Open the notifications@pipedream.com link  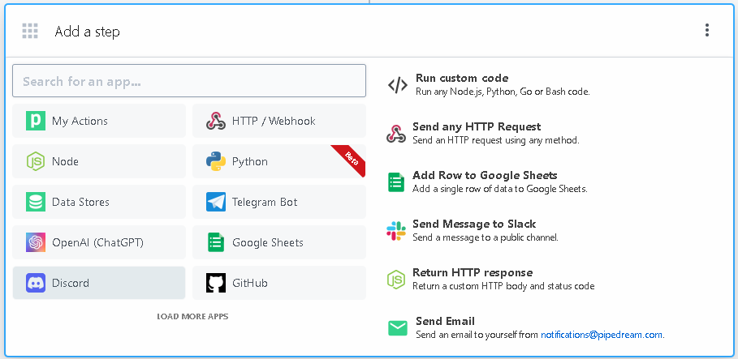click(602, 335)
